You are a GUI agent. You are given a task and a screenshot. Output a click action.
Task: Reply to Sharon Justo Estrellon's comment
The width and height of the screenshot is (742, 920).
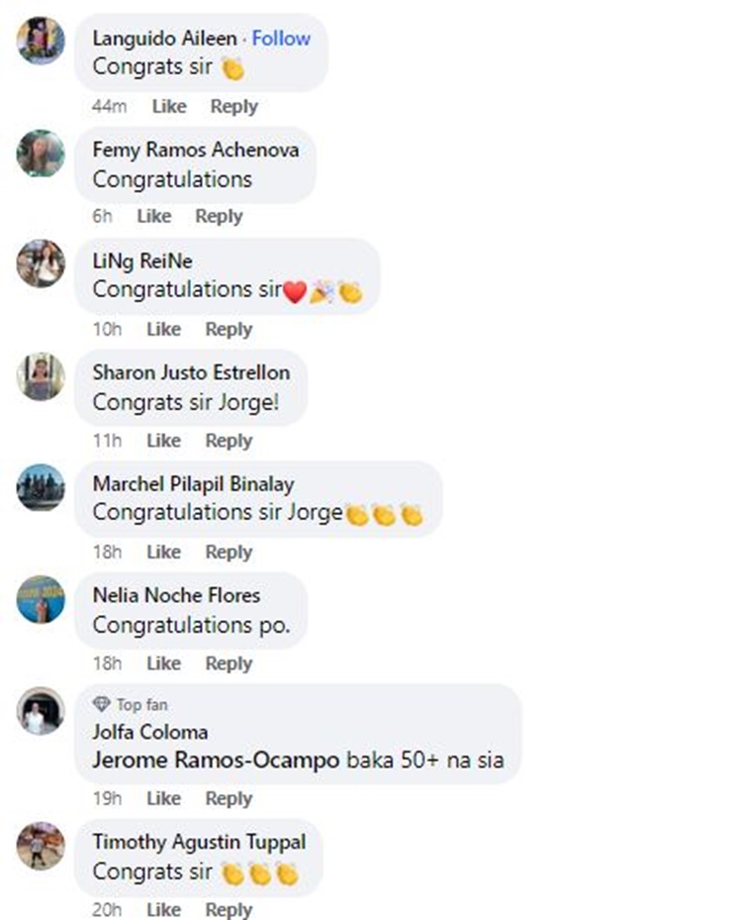[229, 440]
